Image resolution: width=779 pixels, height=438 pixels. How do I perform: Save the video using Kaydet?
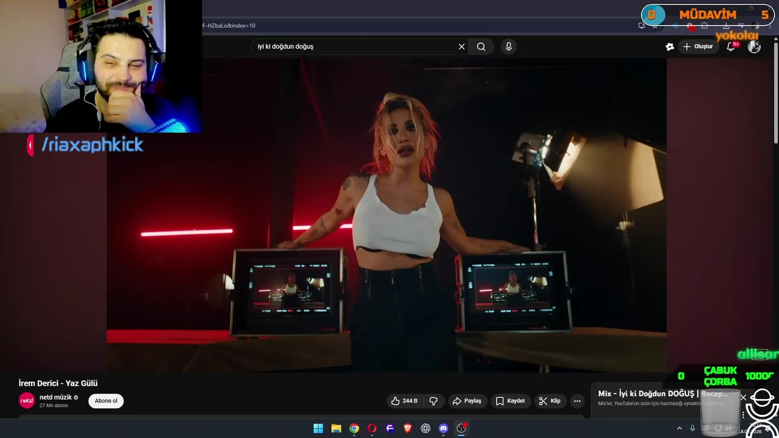[510, 401]
